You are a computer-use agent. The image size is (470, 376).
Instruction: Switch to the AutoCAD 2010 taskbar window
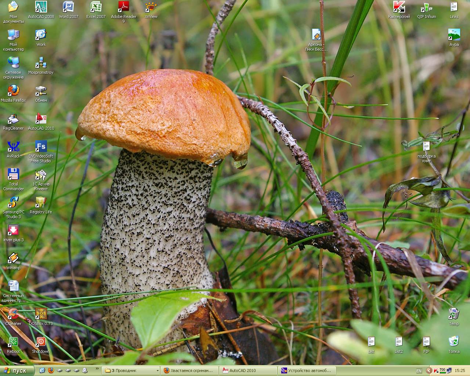pyautogui.click(x=248, y=371)
